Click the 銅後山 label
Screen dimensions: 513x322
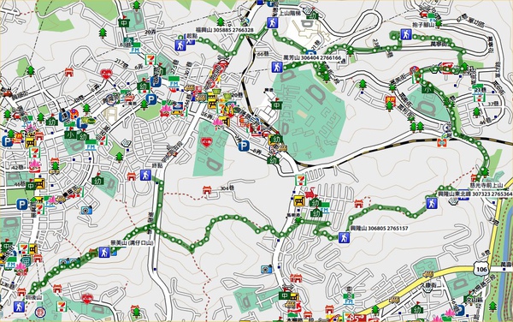tap(34, 297)
